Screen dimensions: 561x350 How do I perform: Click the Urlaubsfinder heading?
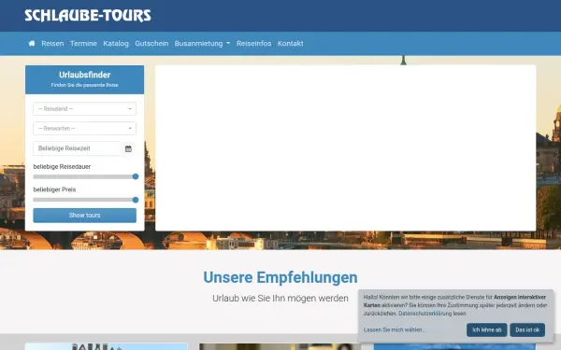(84, 75)
